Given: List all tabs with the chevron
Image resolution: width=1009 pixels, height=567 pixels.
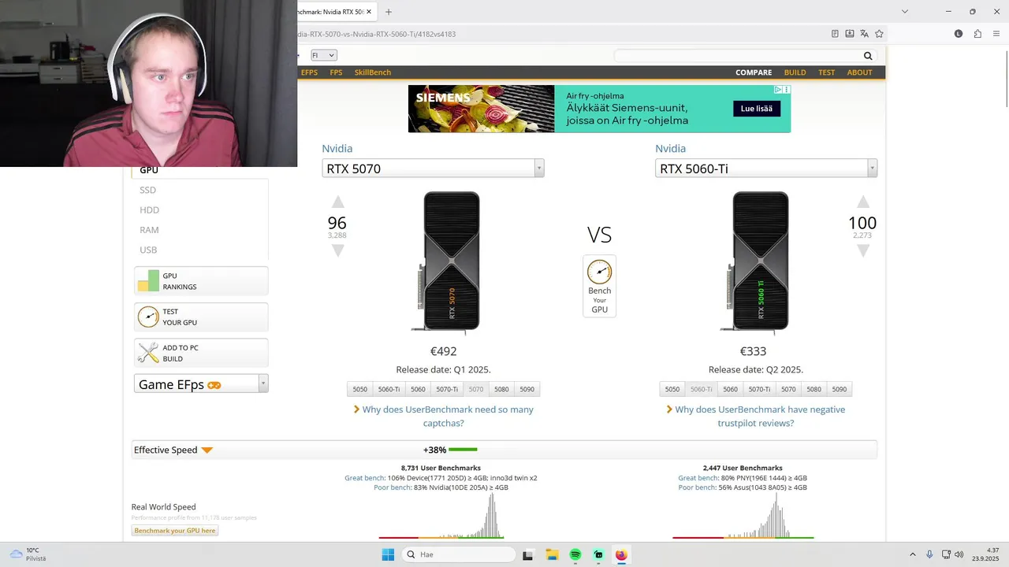Looking at the screenshot, I should (x=905, y=12).
